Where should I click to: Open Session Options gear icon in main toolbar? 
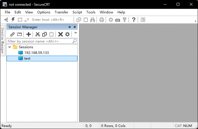111,20
